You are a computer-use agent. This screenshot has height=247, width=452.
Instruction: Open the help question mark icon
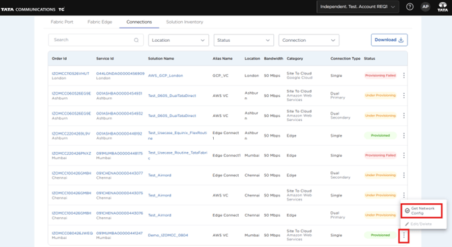[409, 7]
